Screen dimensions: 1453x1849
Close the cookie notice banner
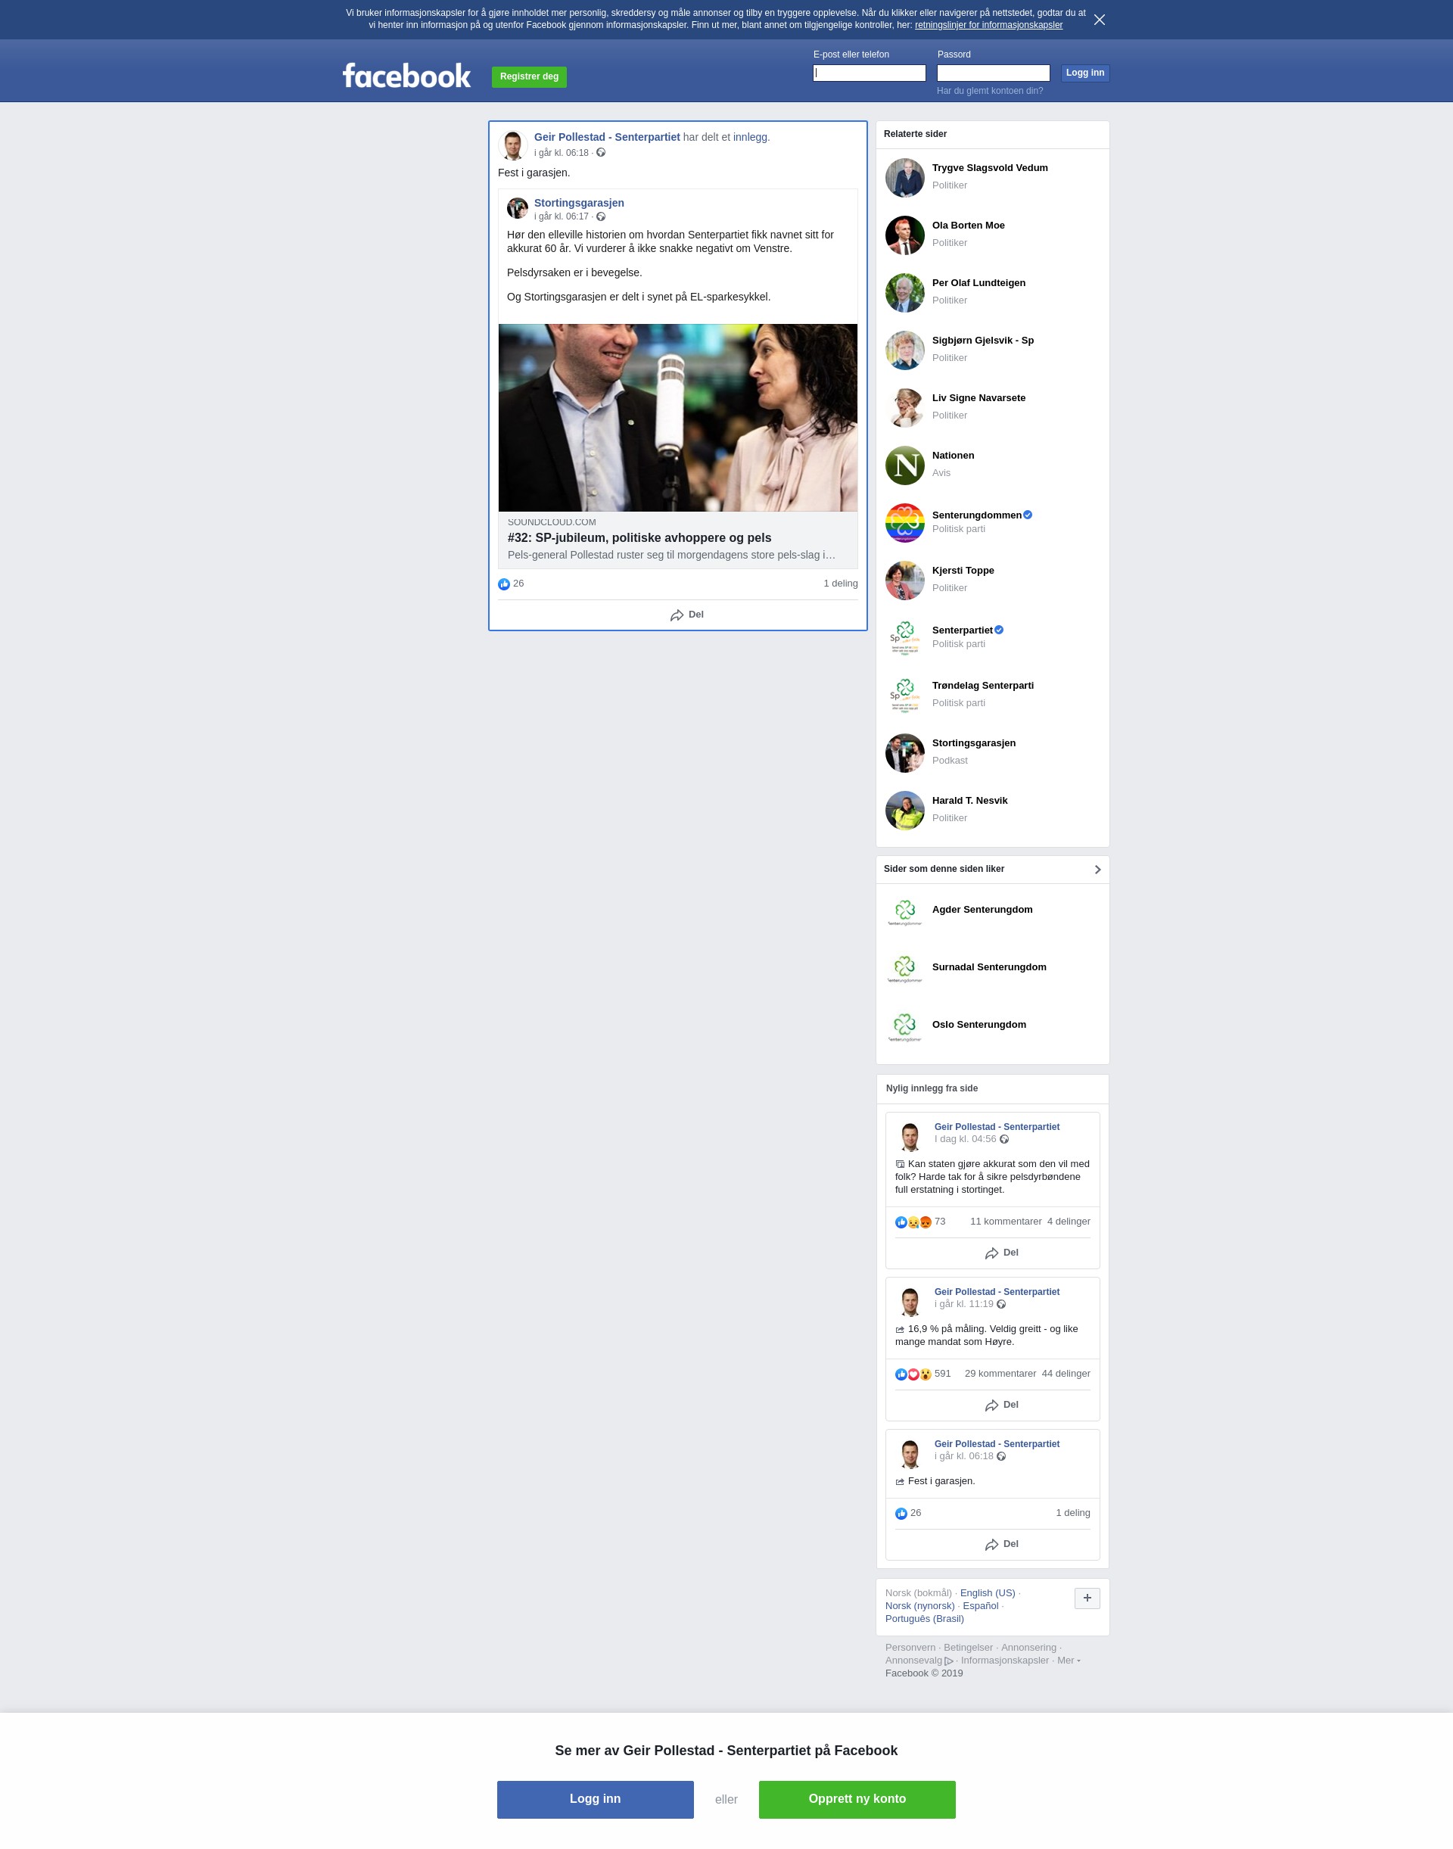click(1099, 20)
